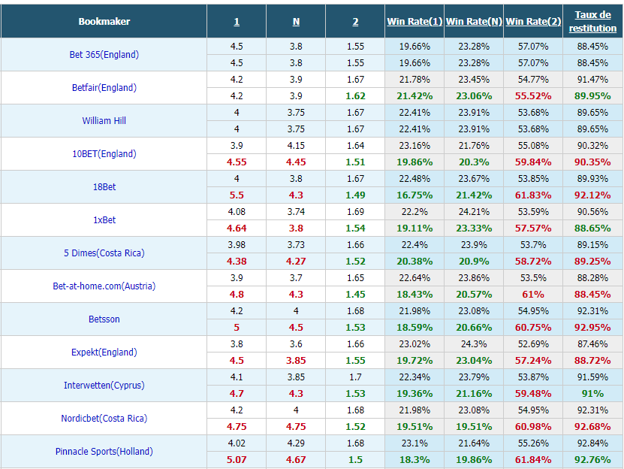The height and width of the screenshot is (469, 624).
Task: Select Bet-at-home green odds 1.45
Action: [x=355, y=295]
